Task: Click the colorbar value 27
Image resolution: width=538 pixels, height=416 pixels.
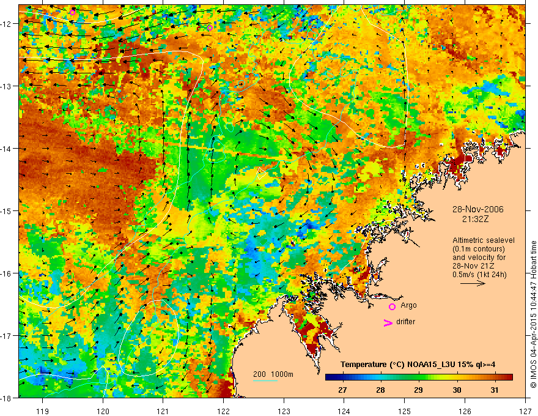Action: coord(342,390)
